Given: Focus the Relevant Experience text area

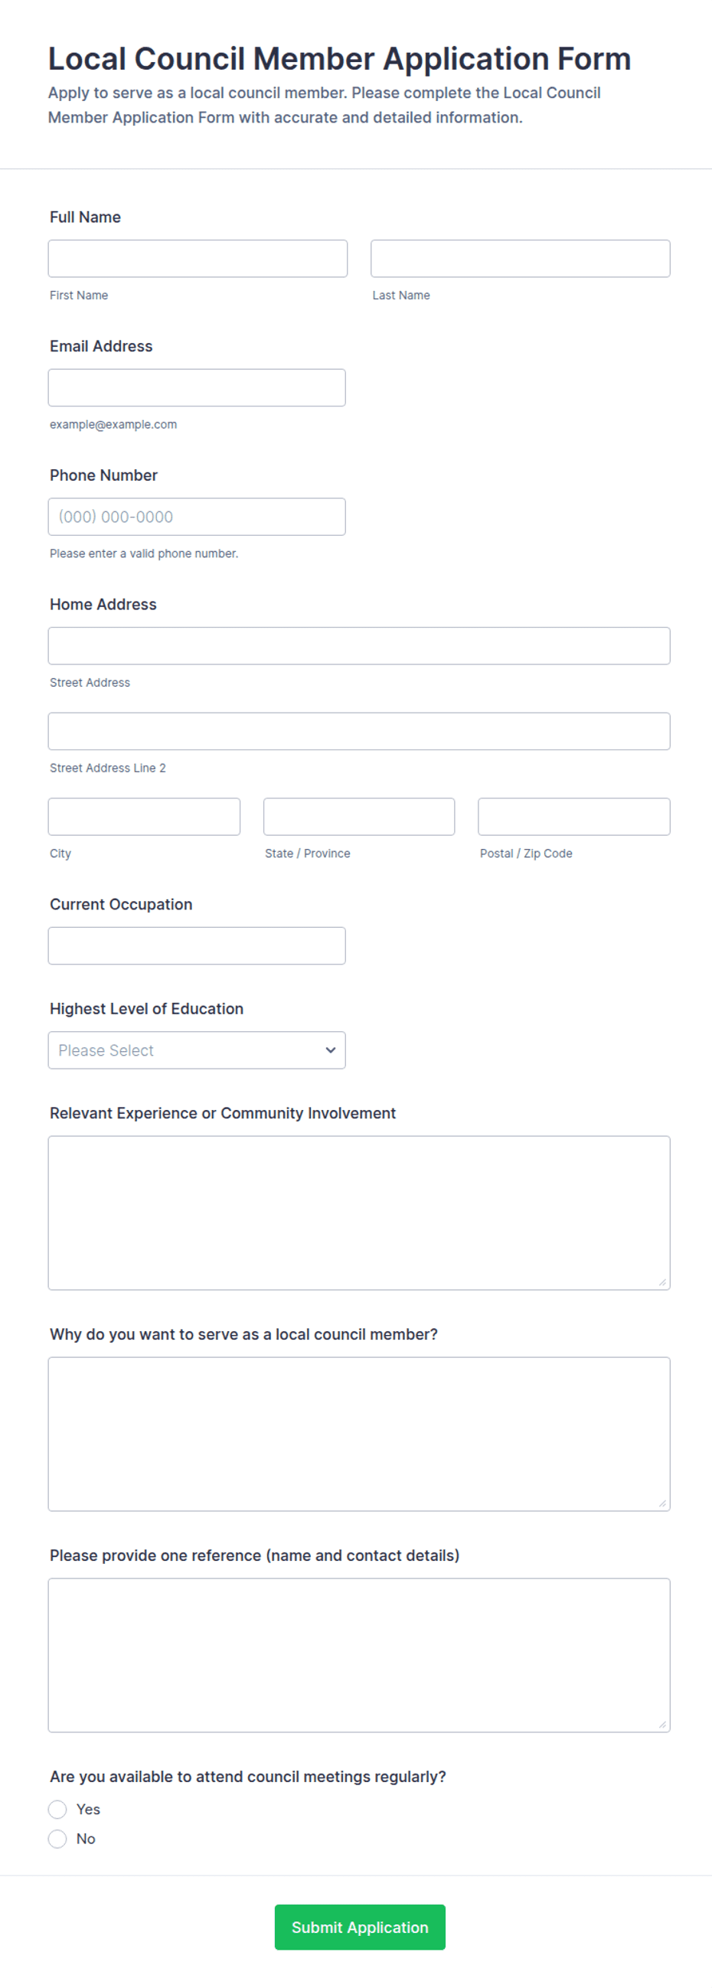Looking at the screenshot, I should point(359,1213).
